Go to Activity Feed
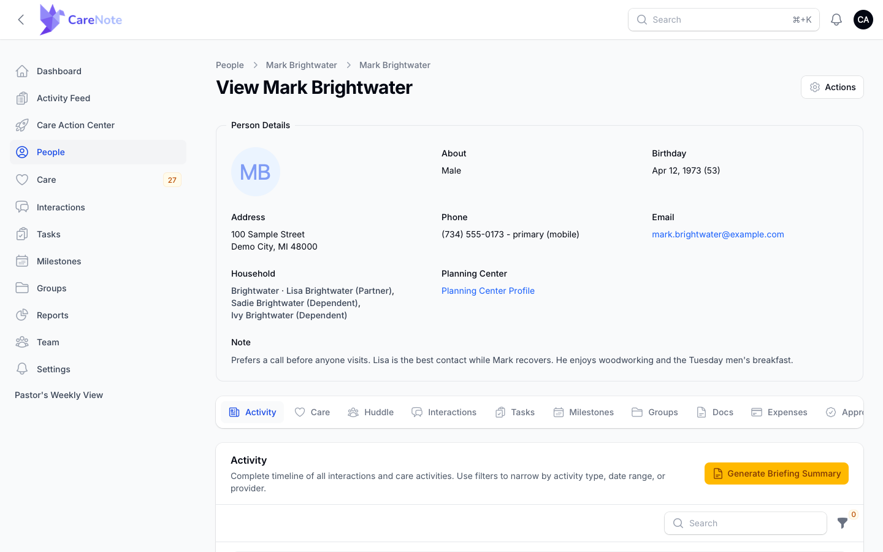The width and height of the screenshot is (883, 552). (98, 98)
